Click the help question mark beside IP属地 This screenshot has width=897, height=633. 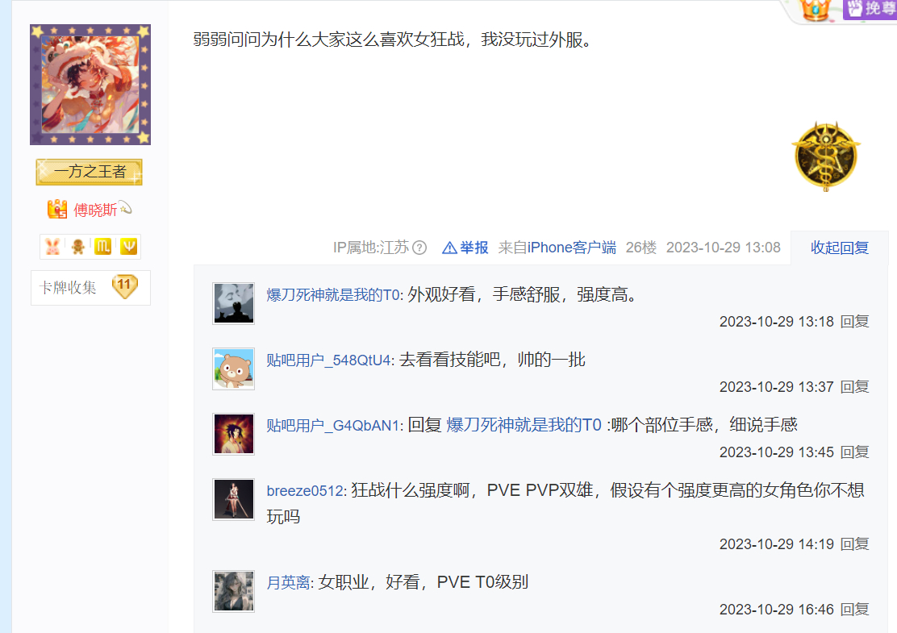(x=419, y=248)
